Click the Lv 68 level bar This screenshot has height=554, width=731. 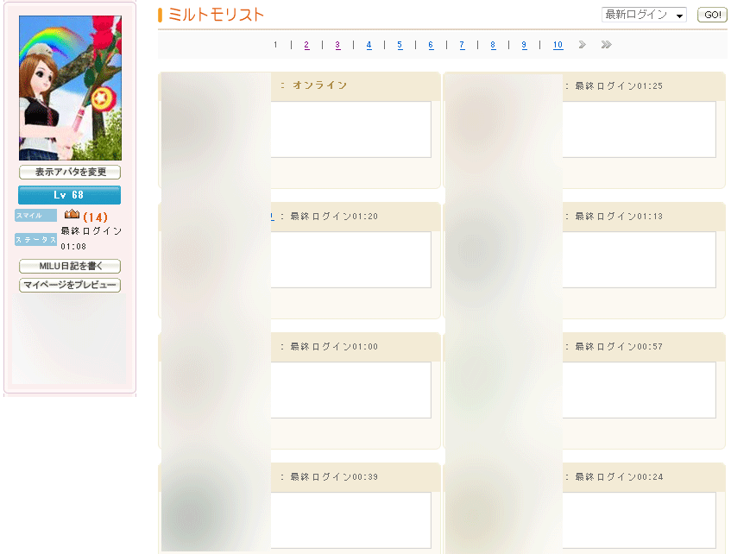pyautogui.click(x=70, y=195)
